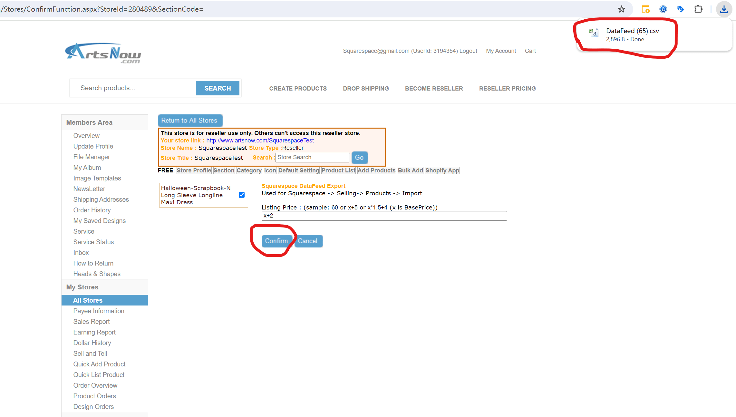Open Dollar History in sidebar
The width and height of the screenshot is (736, 417).
tap(92, 343)
